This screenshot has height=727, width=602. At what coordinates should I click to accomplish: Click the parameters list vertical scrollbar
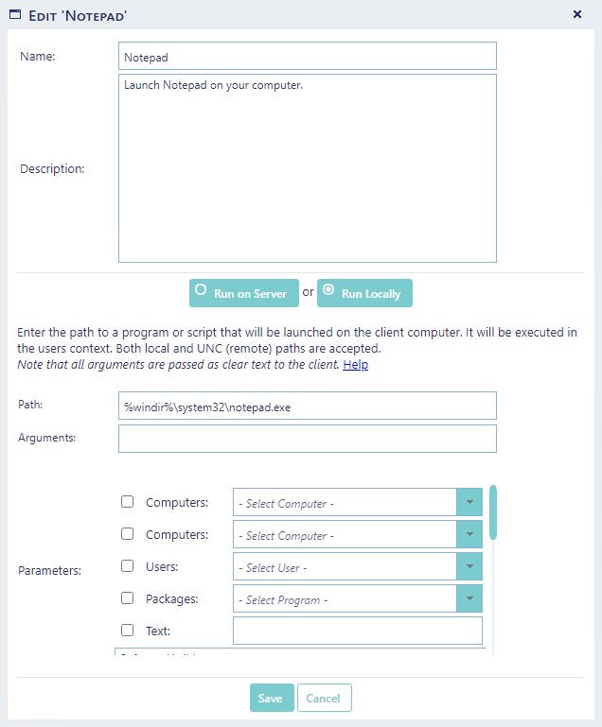[493, 513]
